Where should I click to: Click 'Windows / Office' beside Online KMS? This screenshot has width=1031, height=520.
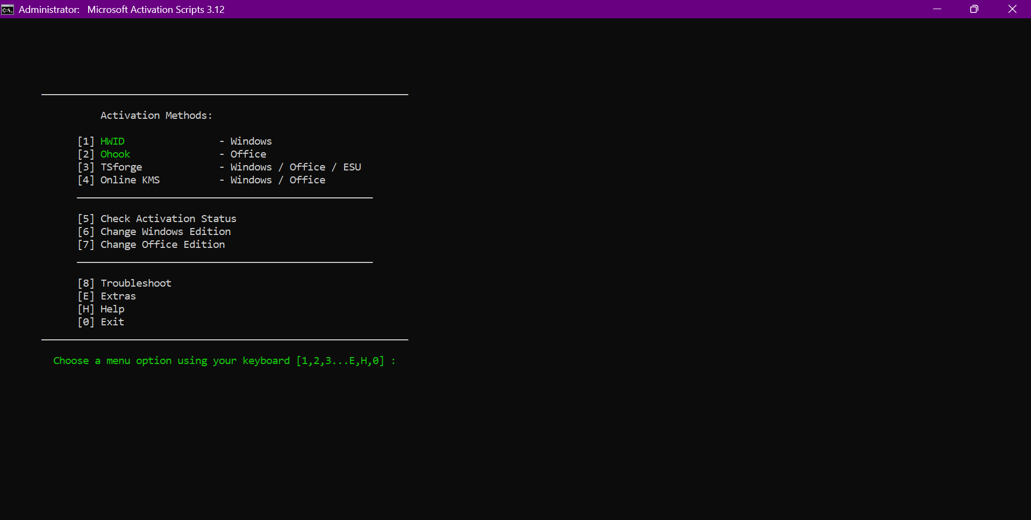pyautogui.click(x=278, y=180)
